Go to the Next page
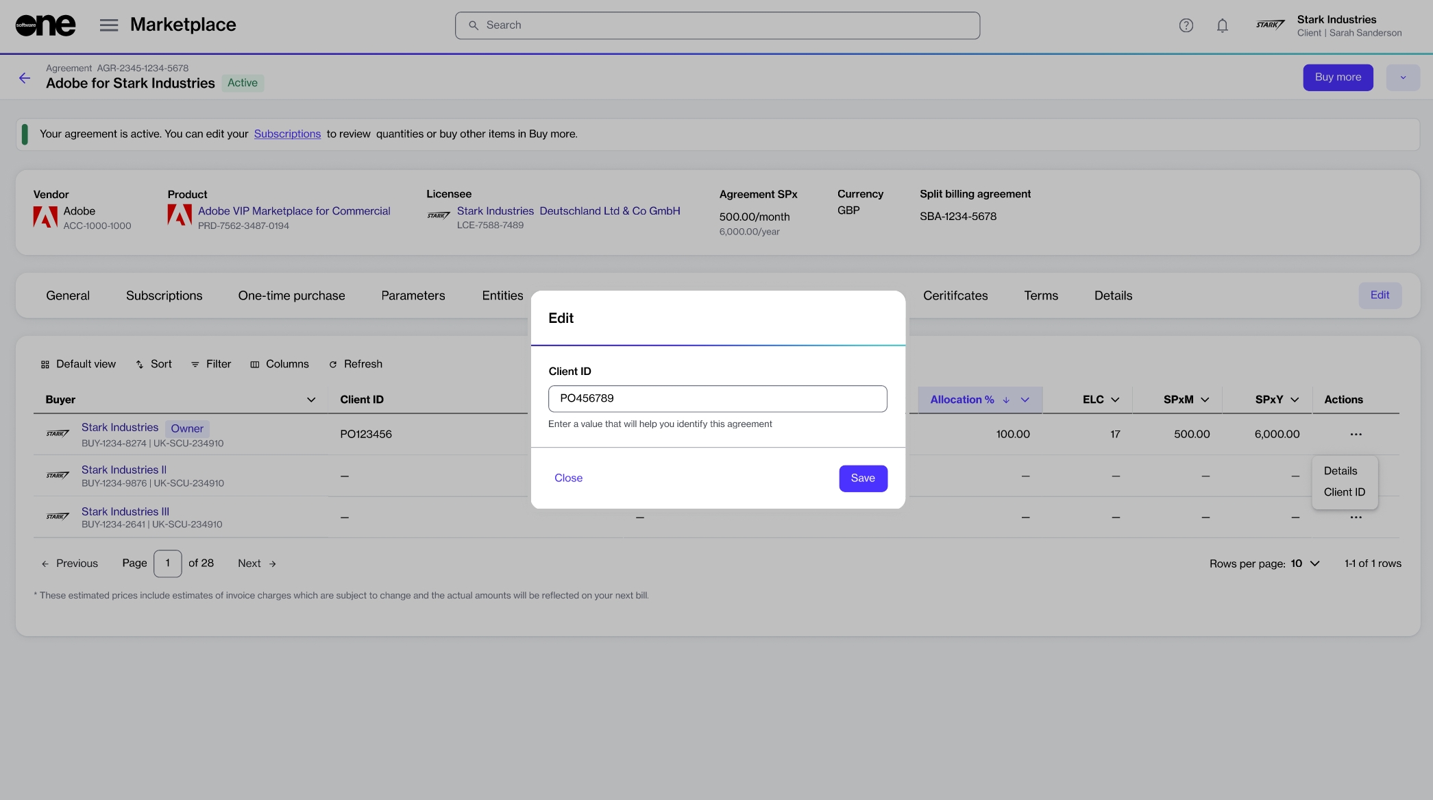1433x800 pixels. (x=256, y=563)
